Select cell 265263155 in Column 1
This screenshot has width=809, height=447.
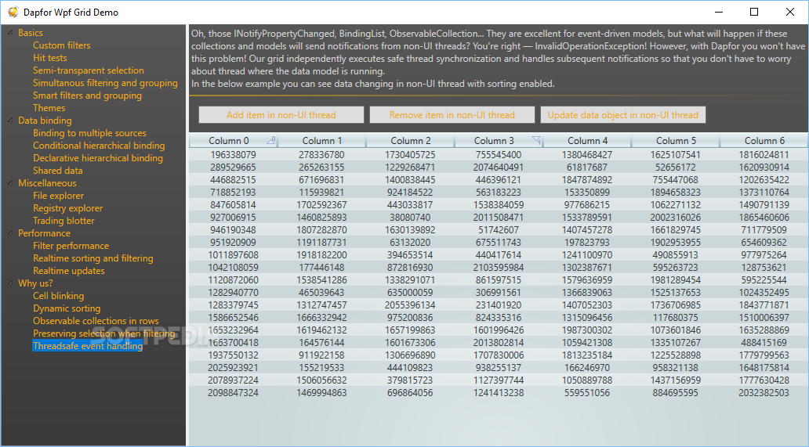pos(321,168)
